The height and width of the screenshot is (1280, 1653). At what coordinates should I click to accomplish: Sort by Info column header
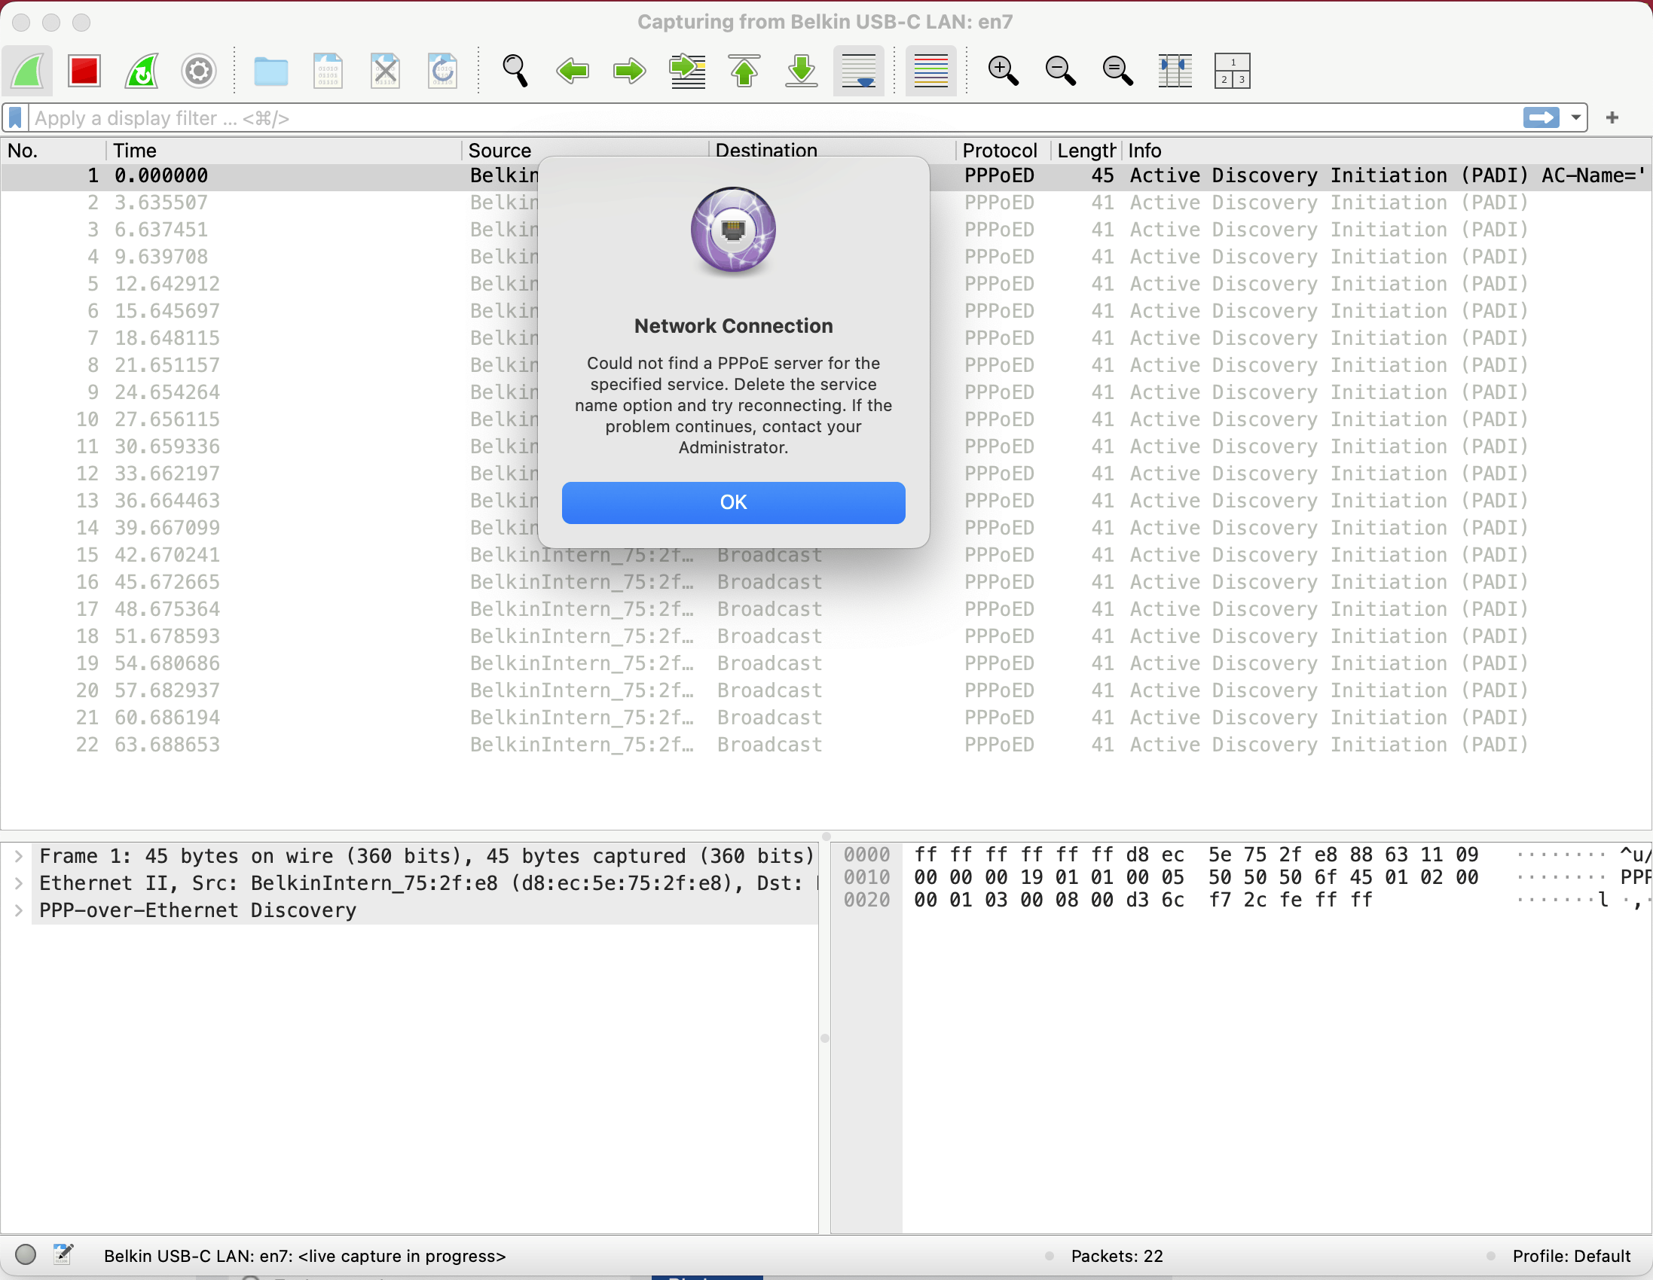coord(1385,151)
